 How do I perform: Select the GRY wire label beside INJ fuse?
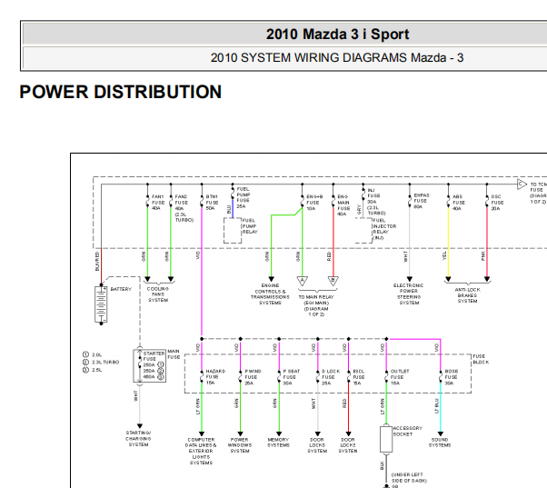pyautogui.click(x=359, y=210)
